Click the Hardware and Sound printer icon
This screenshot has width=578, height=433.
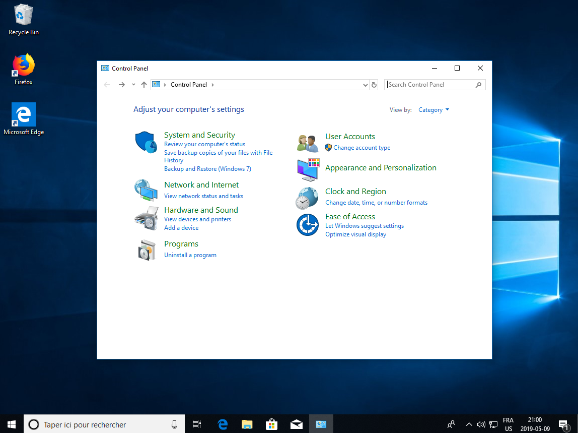(x=146, y=218)
